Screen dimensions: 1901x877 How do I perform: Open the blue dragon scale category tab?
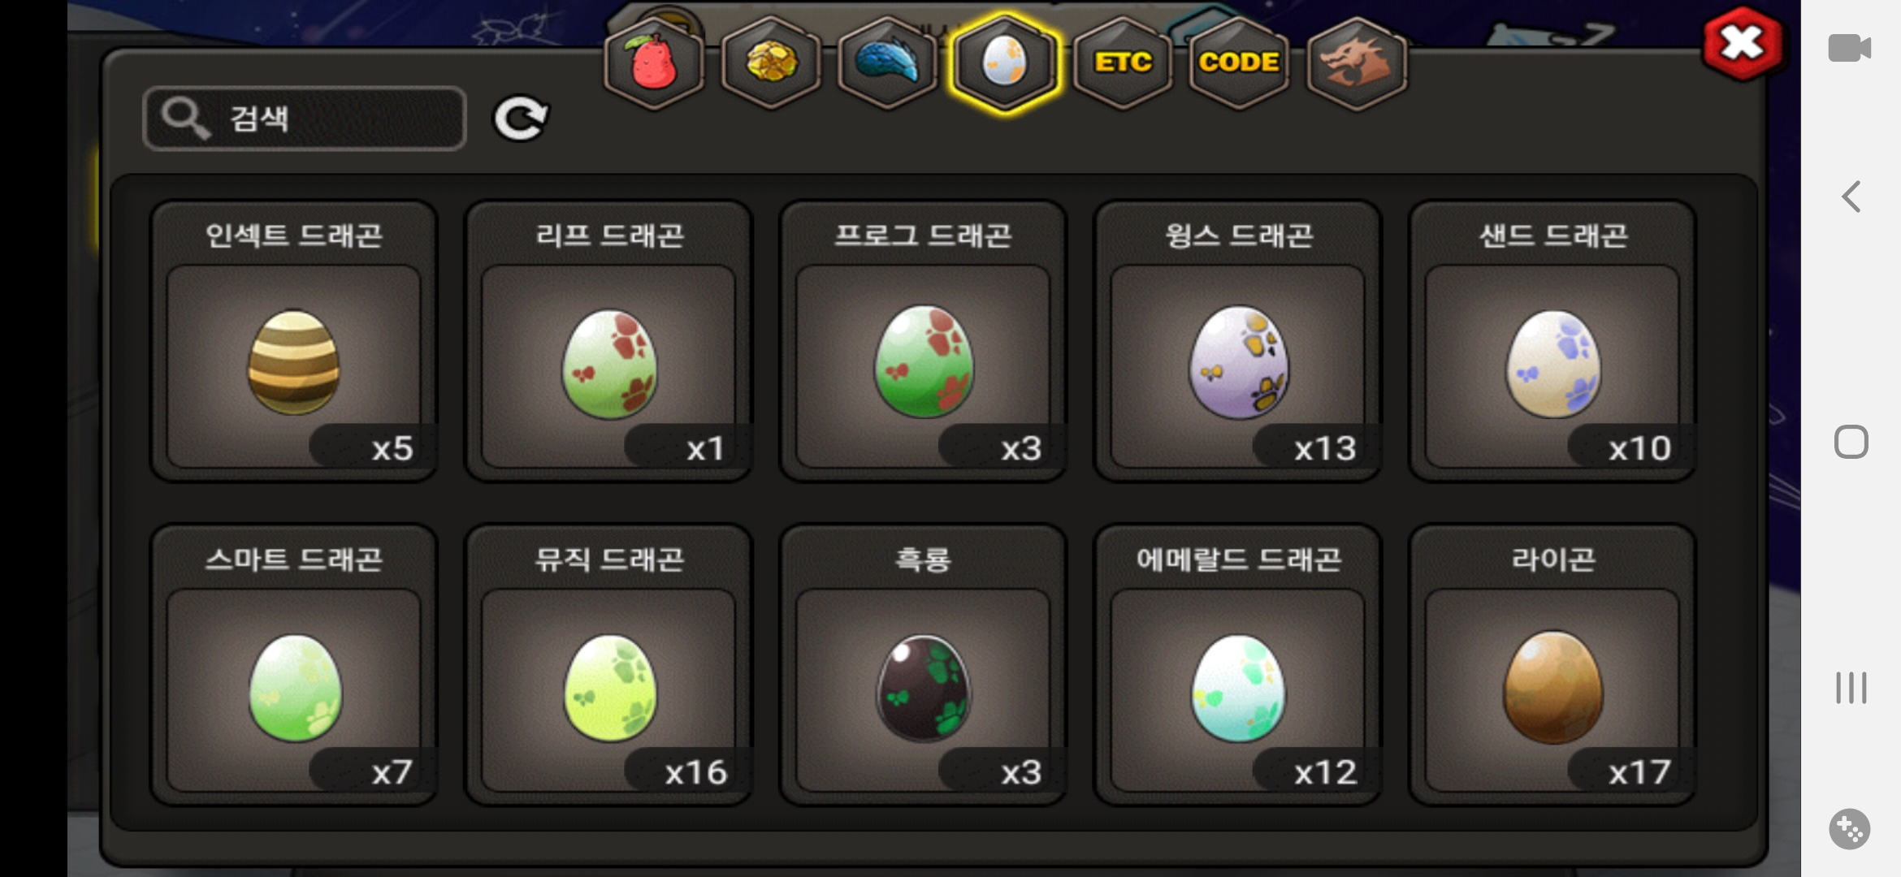(x=888, y=63)
